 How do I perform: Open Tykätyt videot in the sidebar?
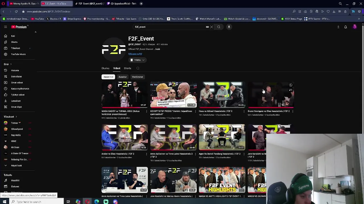click(18, 95)
